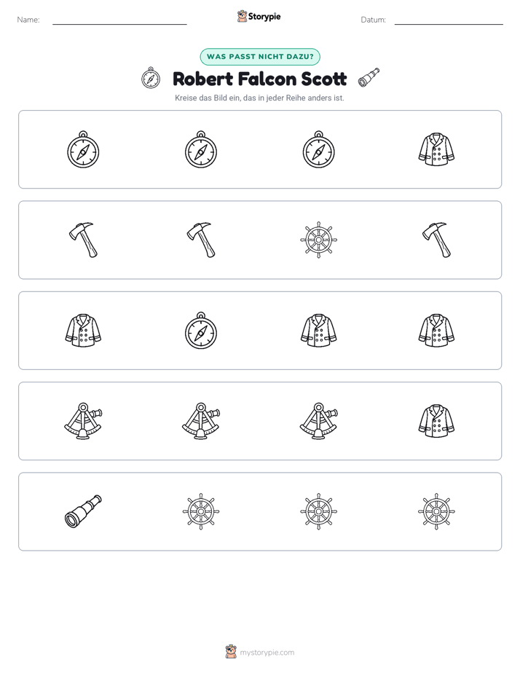Click the Storypie logo at the top
This screenshot has height=673, width=520.
(x=259, y=16)
